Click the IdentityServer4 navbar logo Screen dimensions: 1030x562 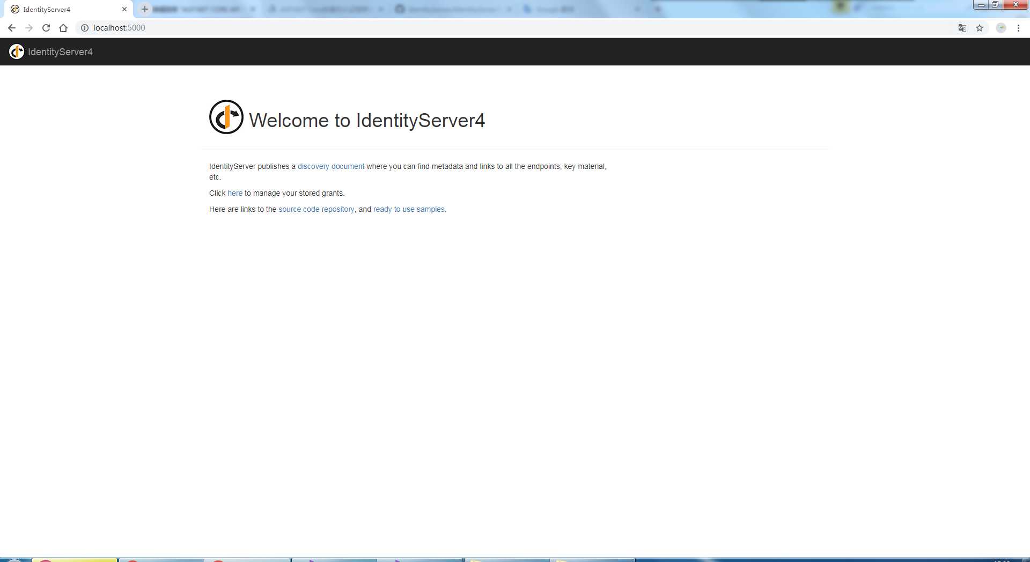click(x=17, y=51)
